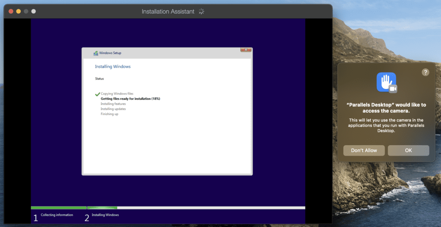Click the Installing updates step
The height and width of the screenshot is (227, 441).
point(113,109)
